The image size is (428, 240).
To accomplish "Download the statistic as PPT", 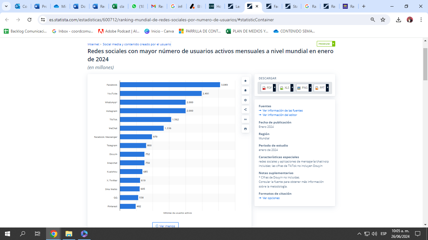I will [321, 88].
